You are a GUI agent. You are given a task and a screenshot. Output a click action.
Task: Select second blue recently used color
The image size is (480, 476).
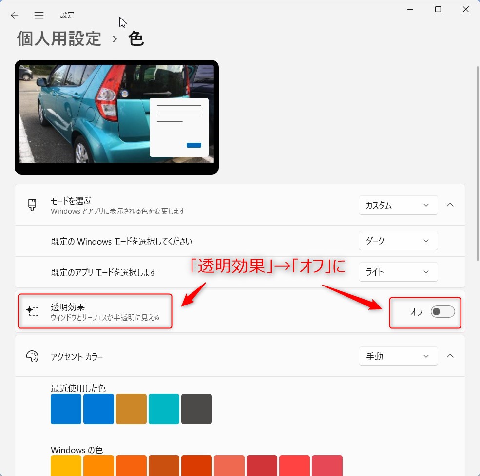pyautogui.click(x=98, y=409)
